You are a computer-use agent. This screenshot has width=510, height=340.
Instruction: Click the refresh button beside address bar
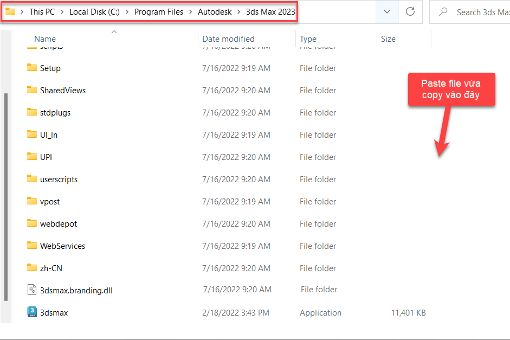(410, 11)
